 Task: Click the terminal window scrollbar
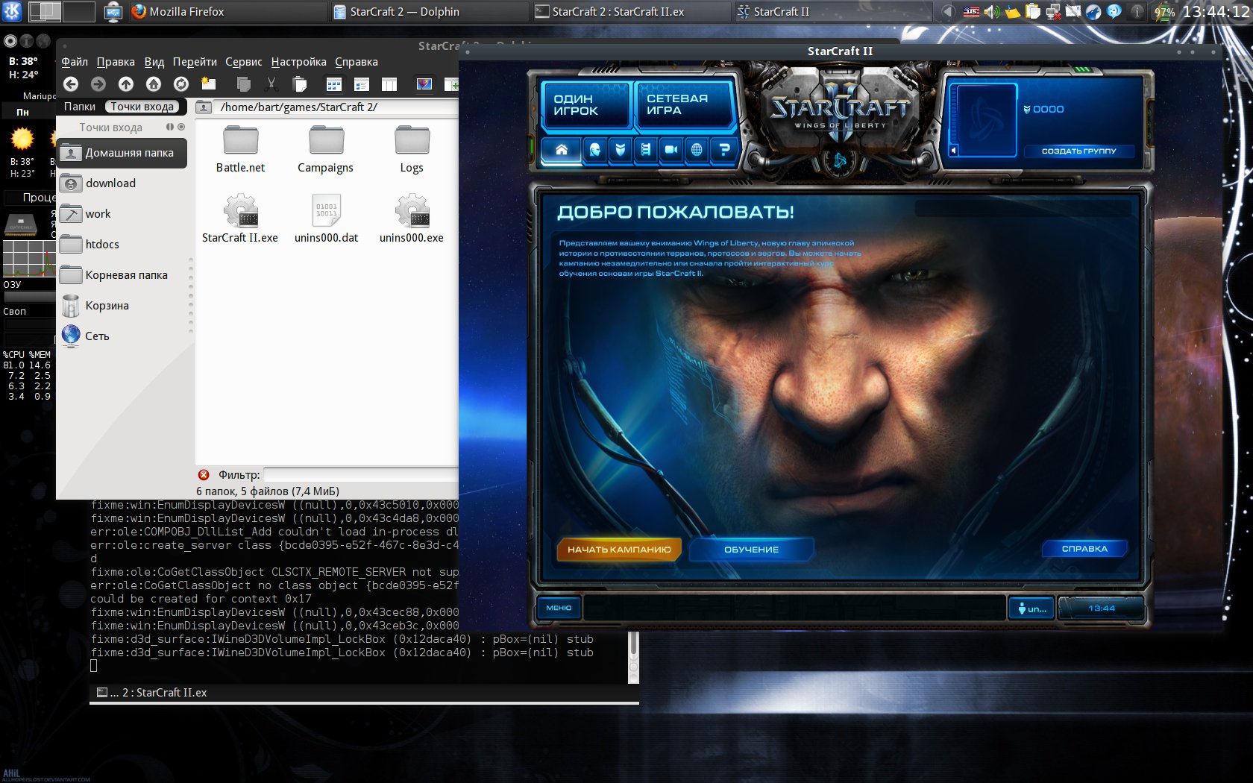pyautogui.click(x=633, y=656)
